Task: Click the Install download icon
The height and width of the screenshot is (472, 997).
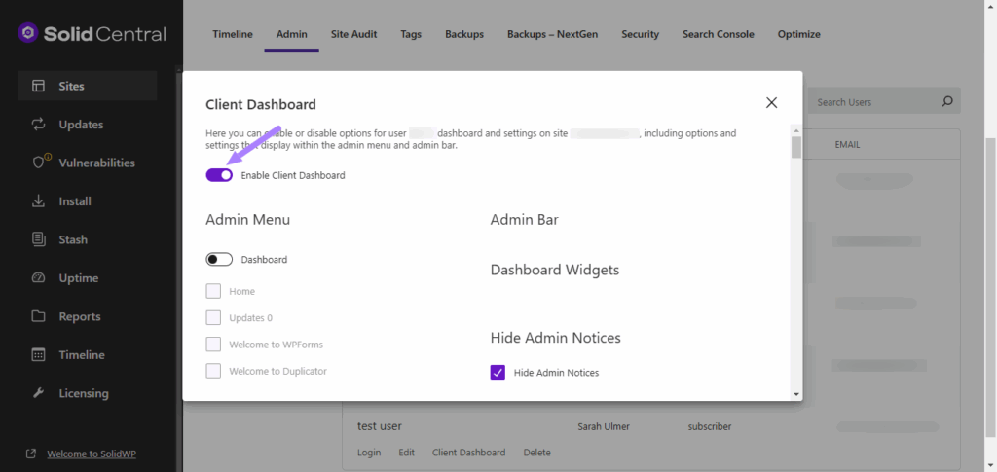Action: [x=39, y=201]
